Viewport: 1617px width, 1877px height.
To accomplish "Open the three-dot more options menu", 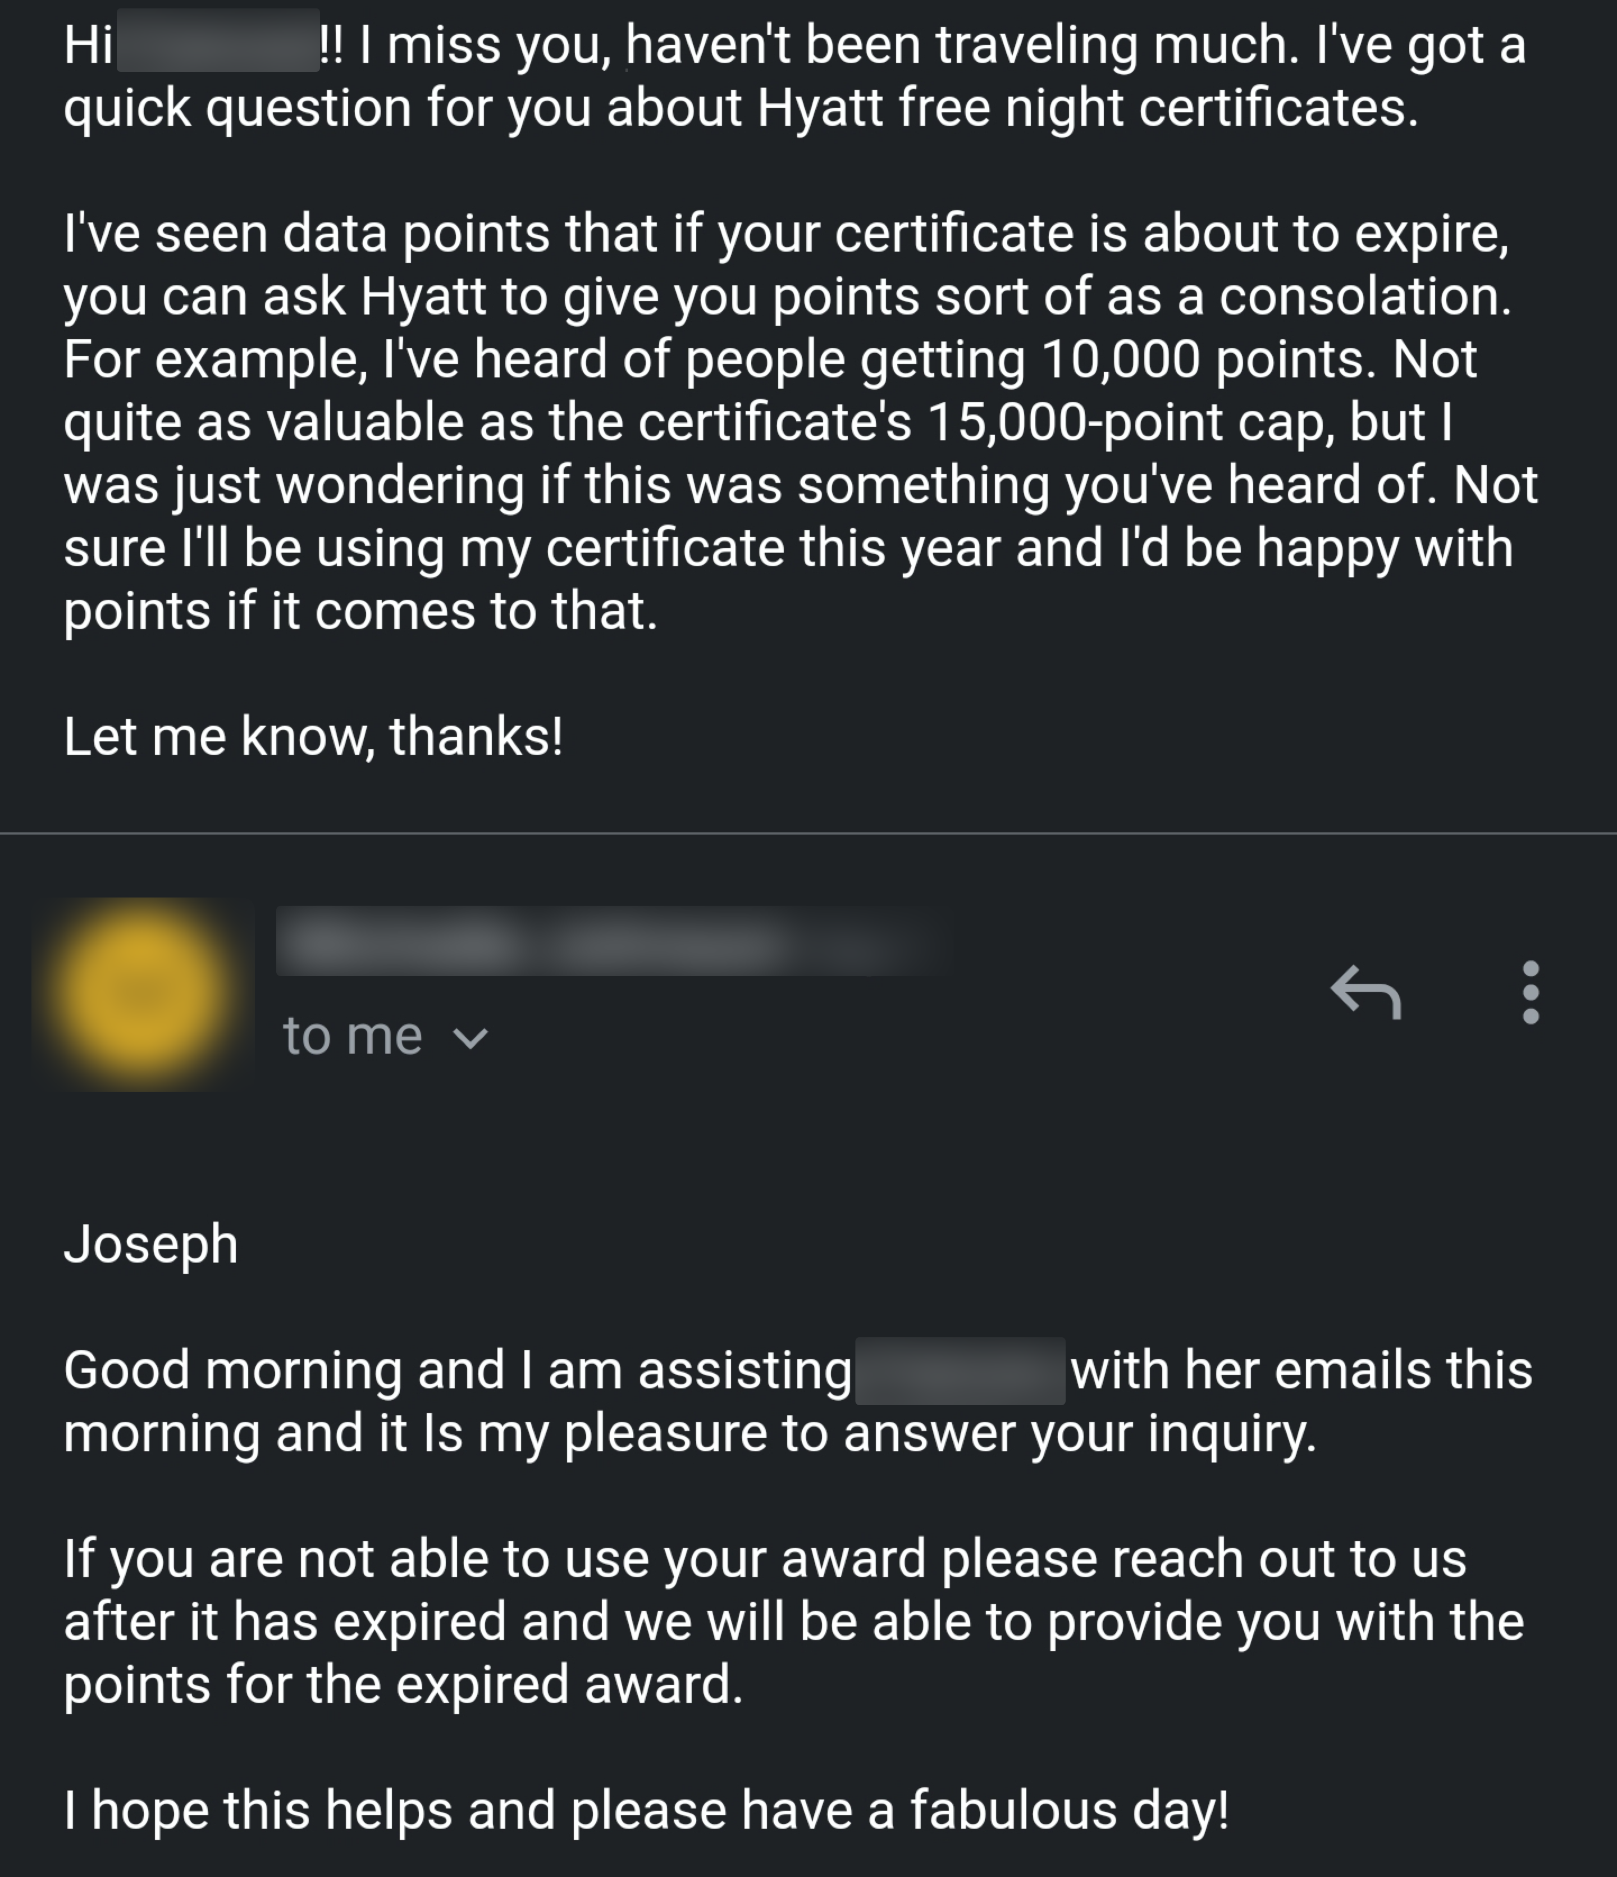I will click(1531, 993).
